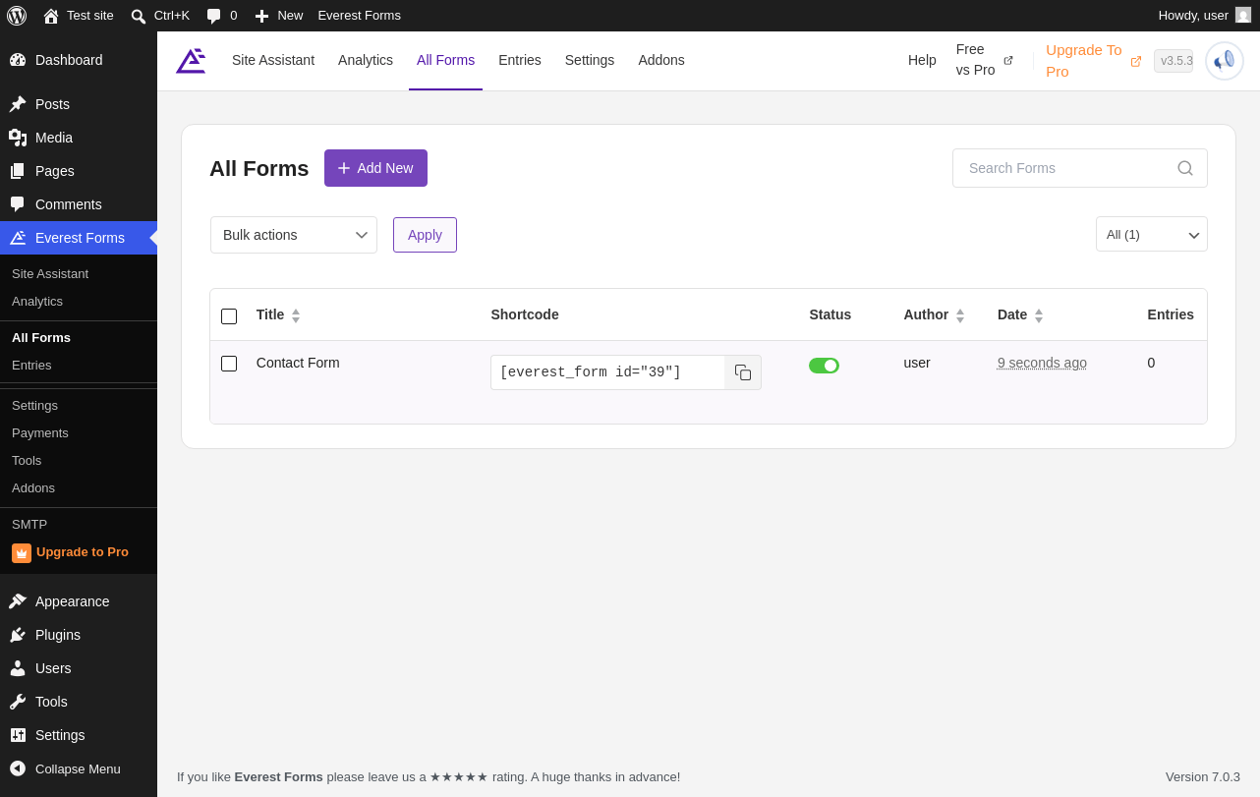
Task: Click the Posts pin icon in sidebar
Action: (18, 104)
